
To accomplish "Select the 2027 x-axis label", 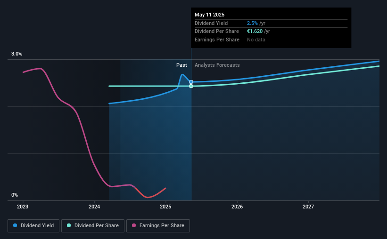I will tap(308, 207).
